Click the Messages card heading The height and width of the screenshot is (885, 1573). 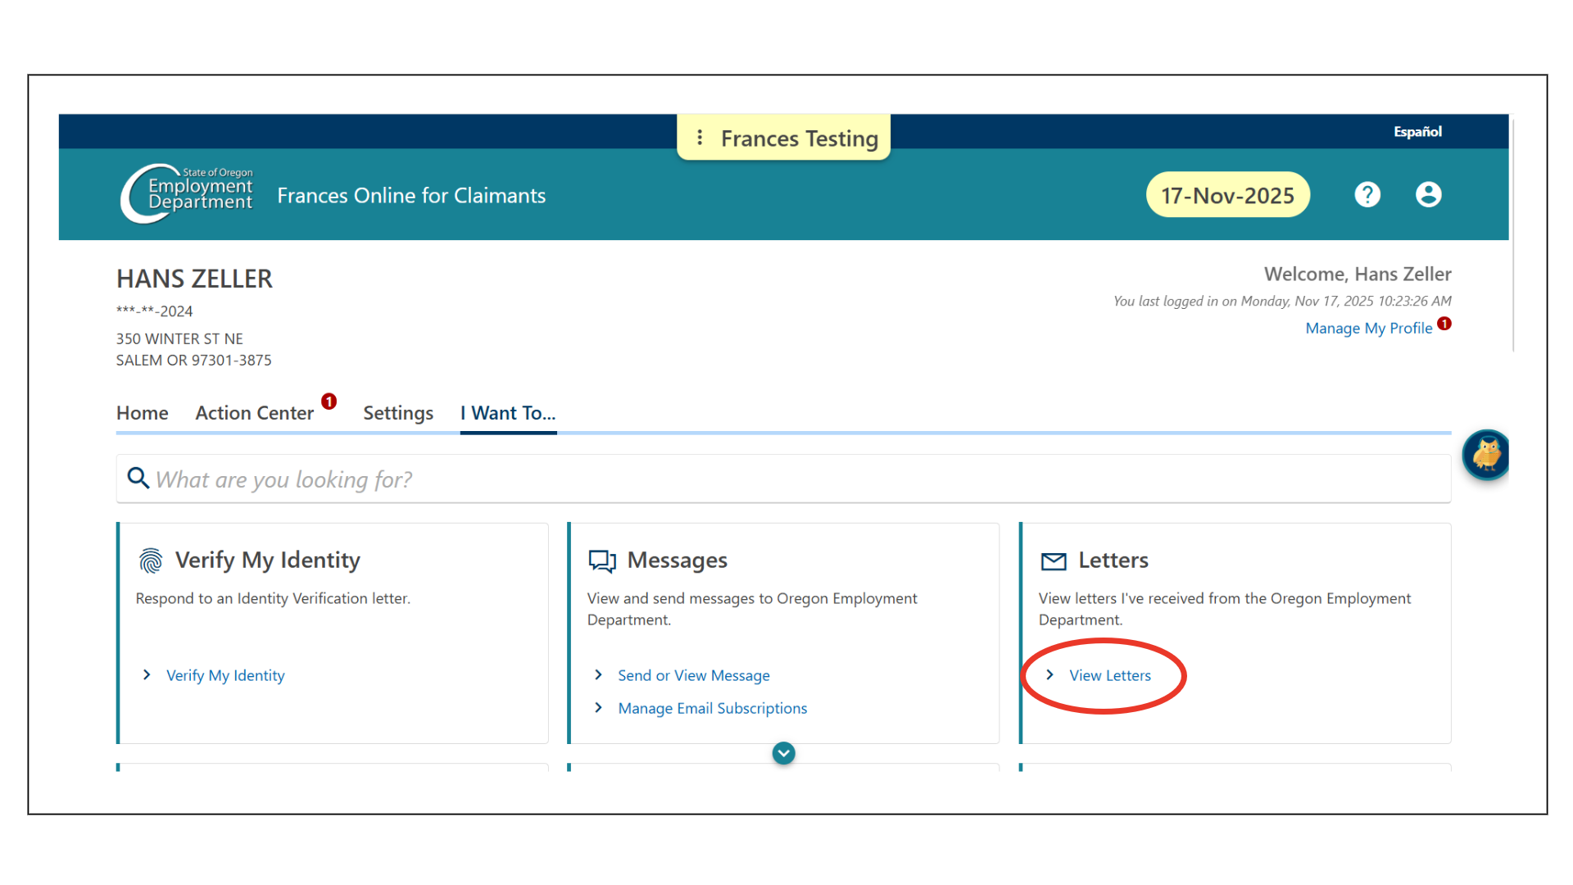click(678, 560)
